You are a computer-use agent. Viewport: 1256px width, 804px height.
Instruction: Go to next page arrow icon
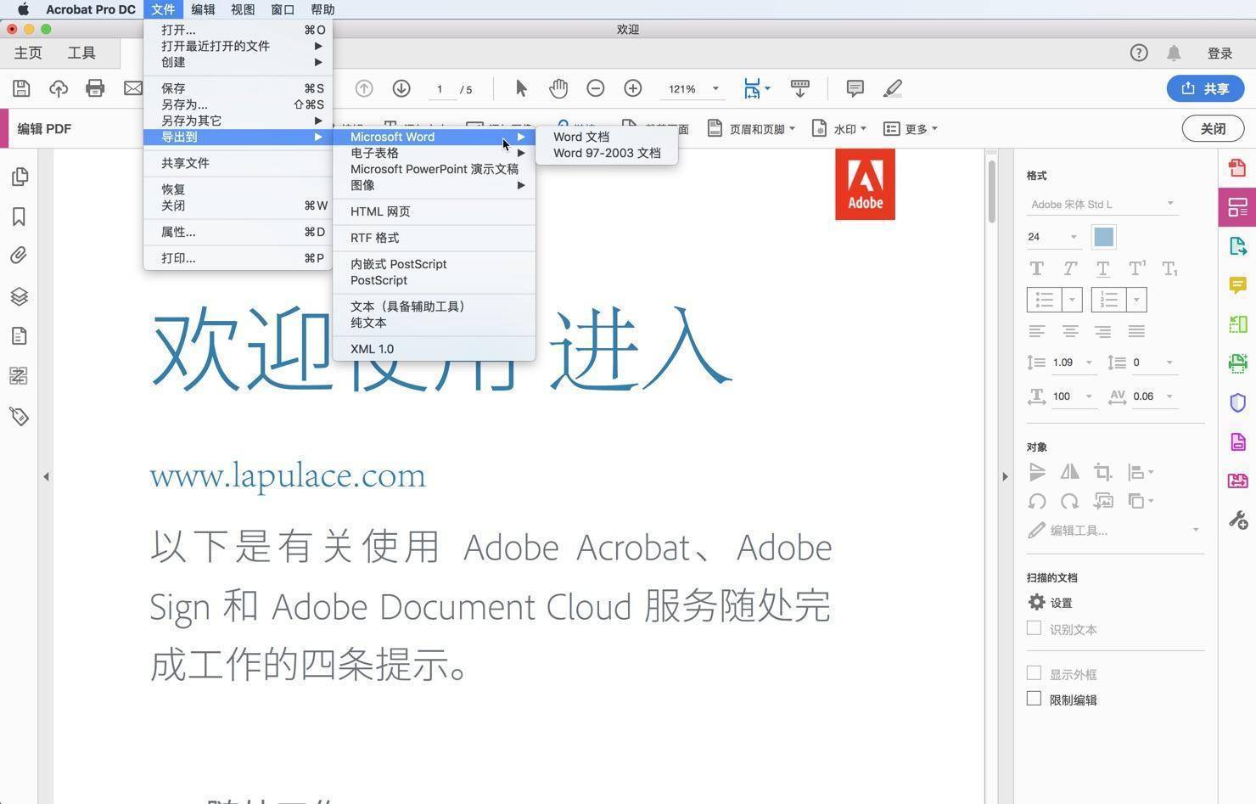401,88
